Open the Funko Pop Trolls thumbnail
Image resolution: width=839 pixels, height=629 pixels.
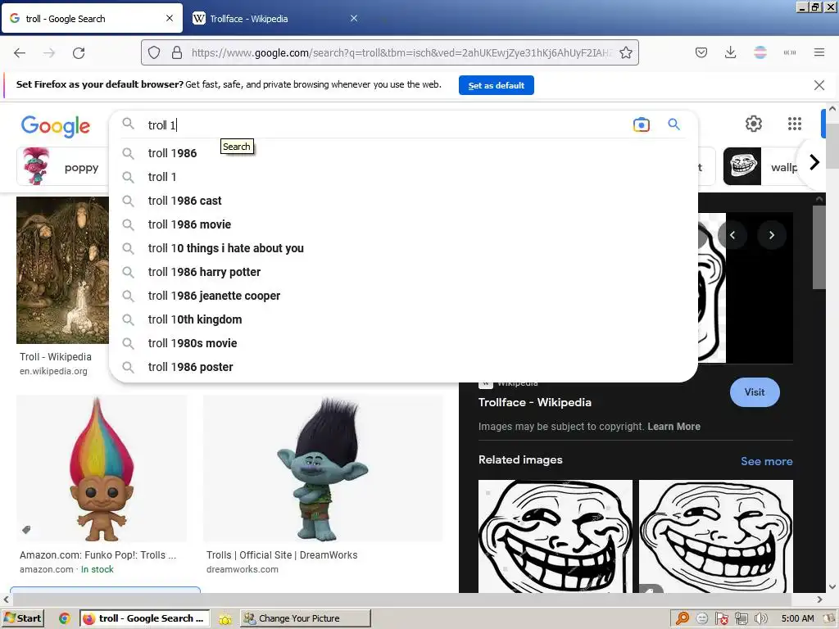(x=102, y=469)
